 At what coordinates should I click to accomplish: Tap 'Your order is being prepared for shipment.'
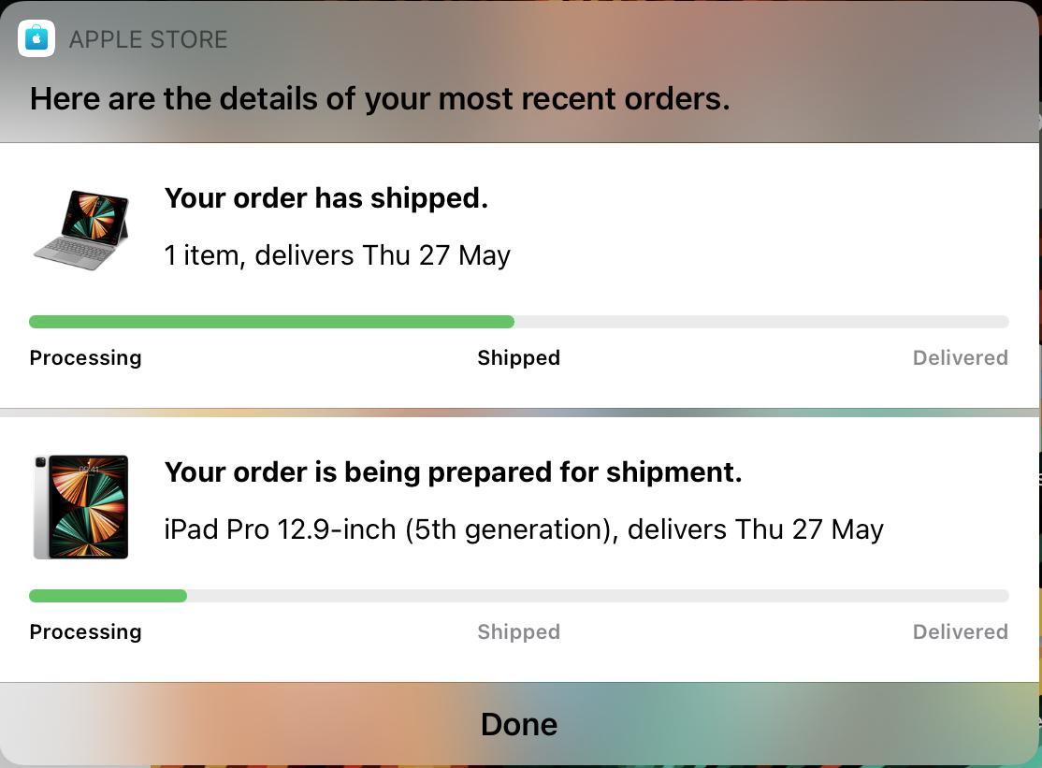453,472
